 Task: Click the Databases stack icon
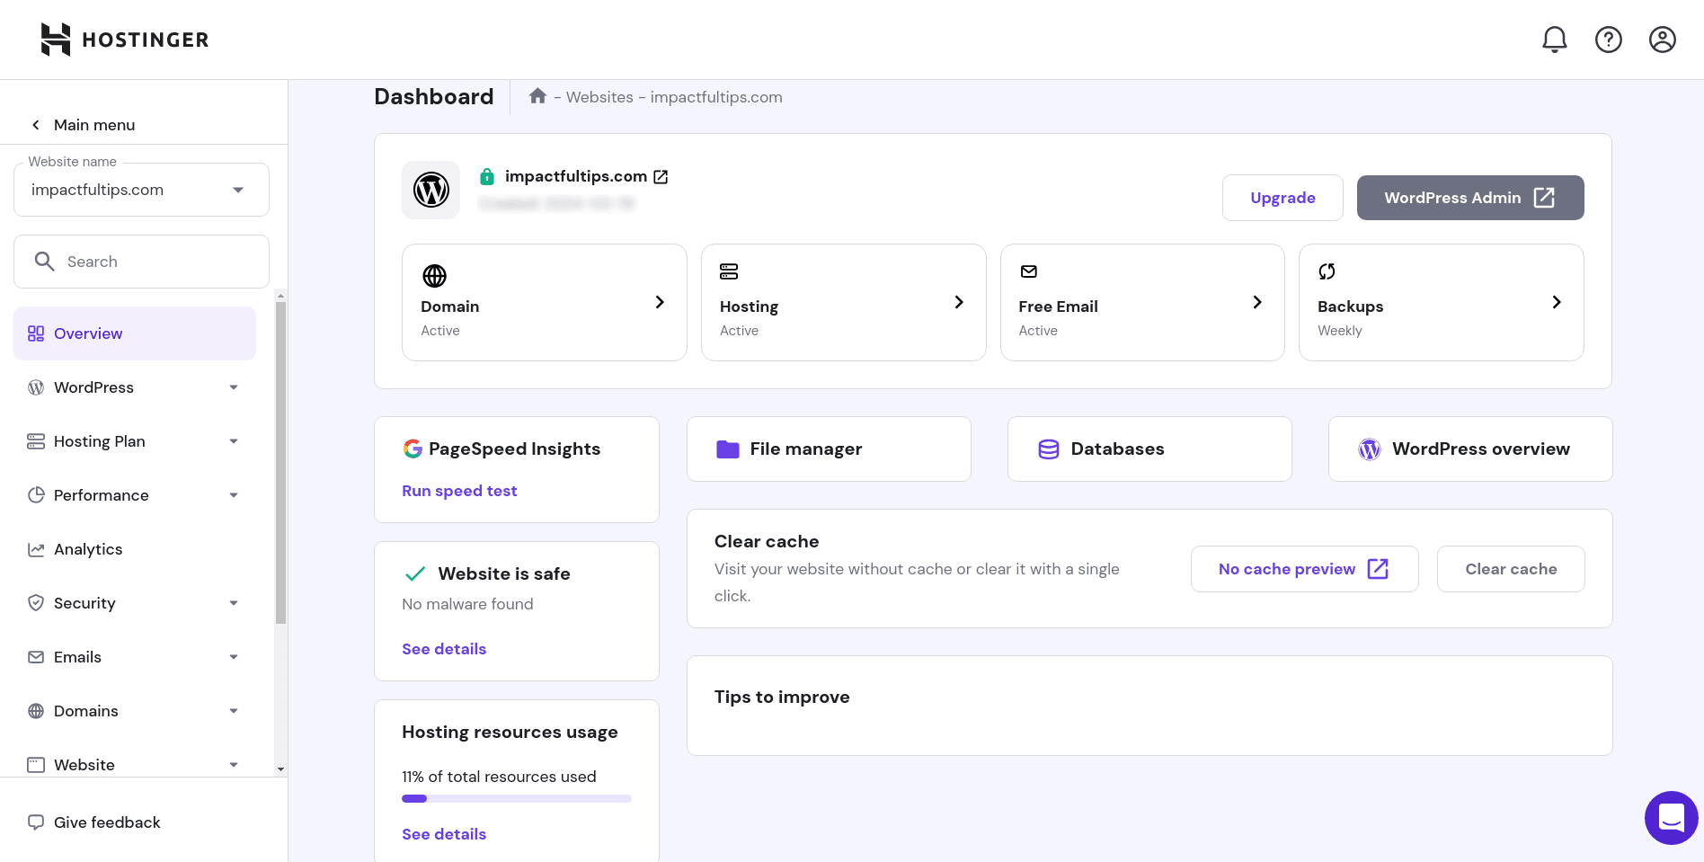tap(1049, 449)
